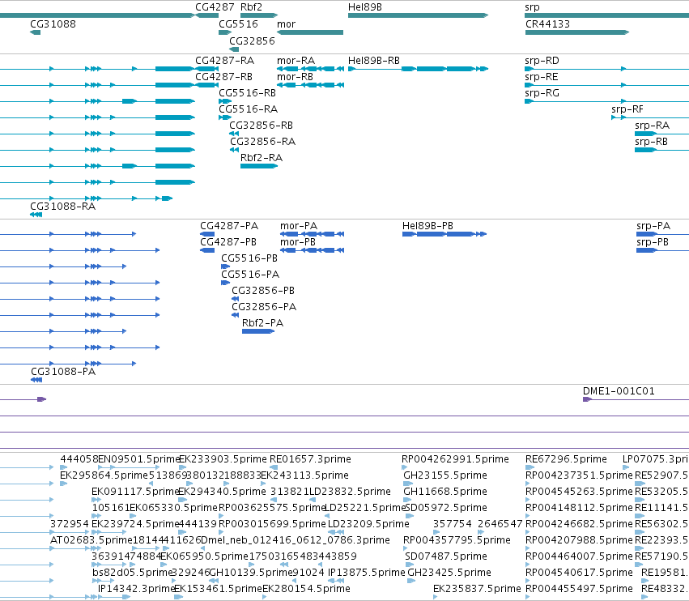Click the Rbf2-PA coding bar glyph
The width and height of the screenshot is (689, 601).
tap(258, 331)
